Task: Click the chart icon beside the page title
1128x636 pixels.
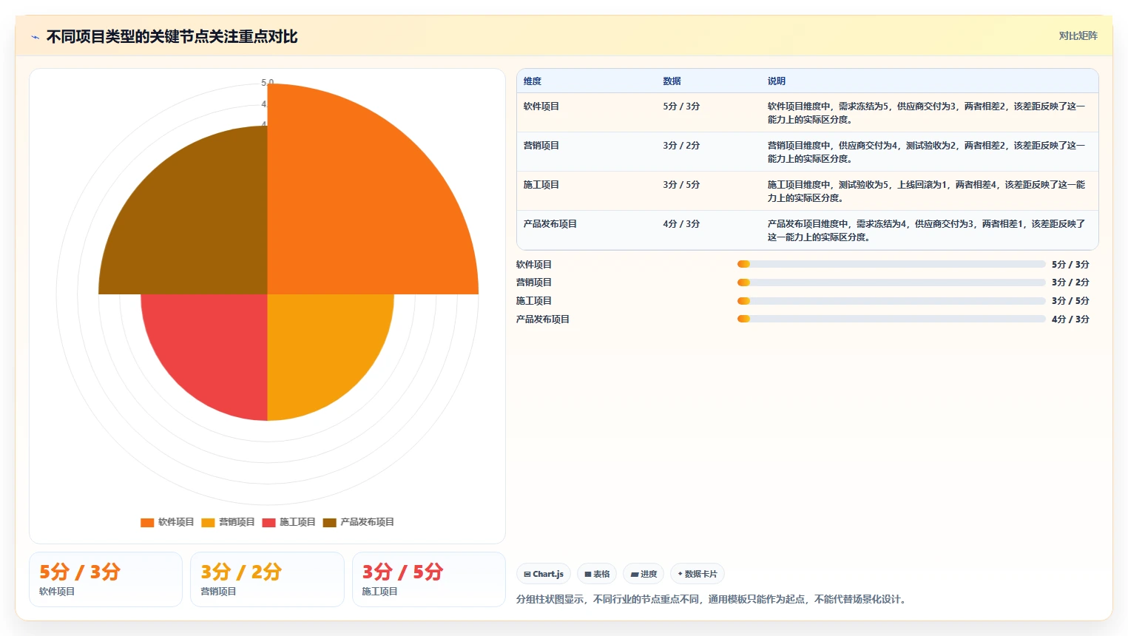Action: coord(35,37)
